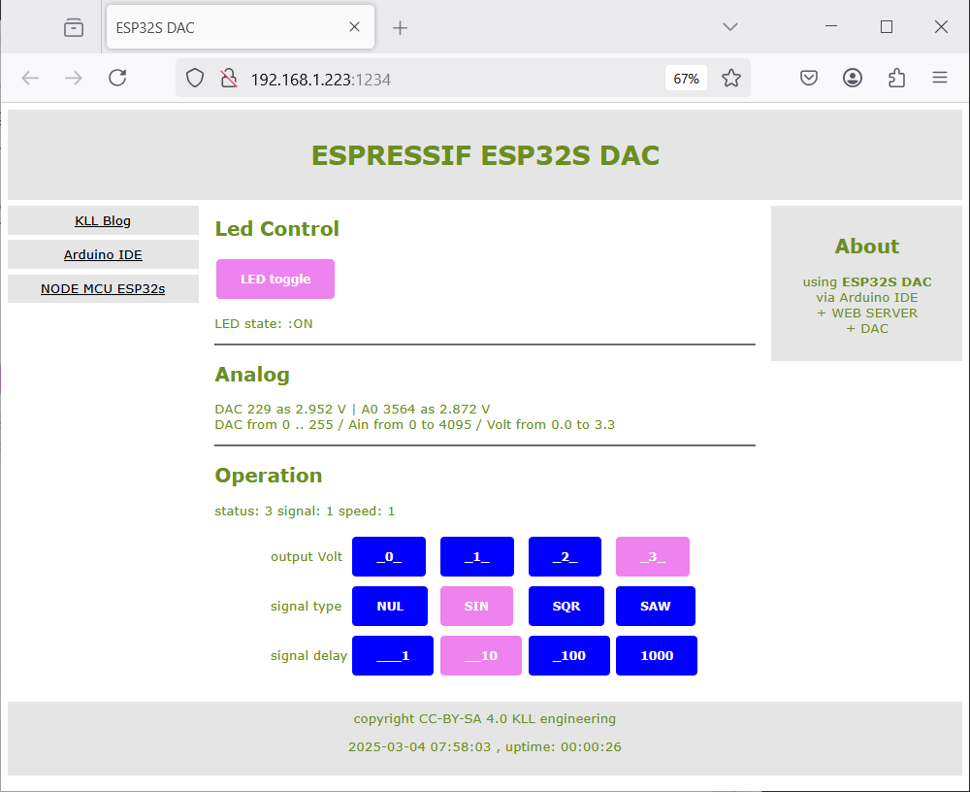Viewport: 970px width, 792px height.
Task: Click the Operation section heading
Action: 269,476
